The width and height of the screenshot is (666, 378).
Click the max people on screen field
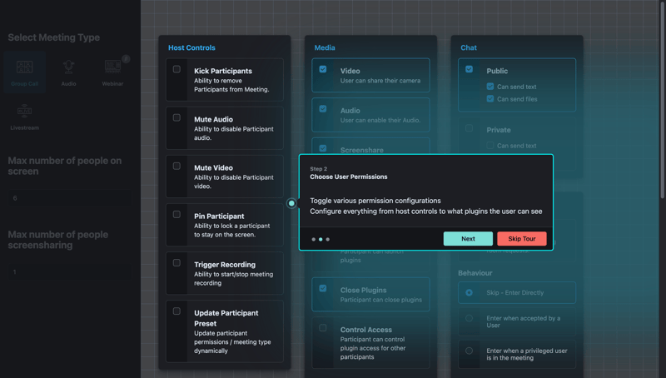[x=70, y=198]
